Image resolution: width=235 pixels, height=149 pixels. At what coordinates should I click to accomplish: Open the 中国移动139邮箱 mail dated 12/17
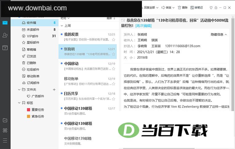pyautogui.click(x=88, y=111)
